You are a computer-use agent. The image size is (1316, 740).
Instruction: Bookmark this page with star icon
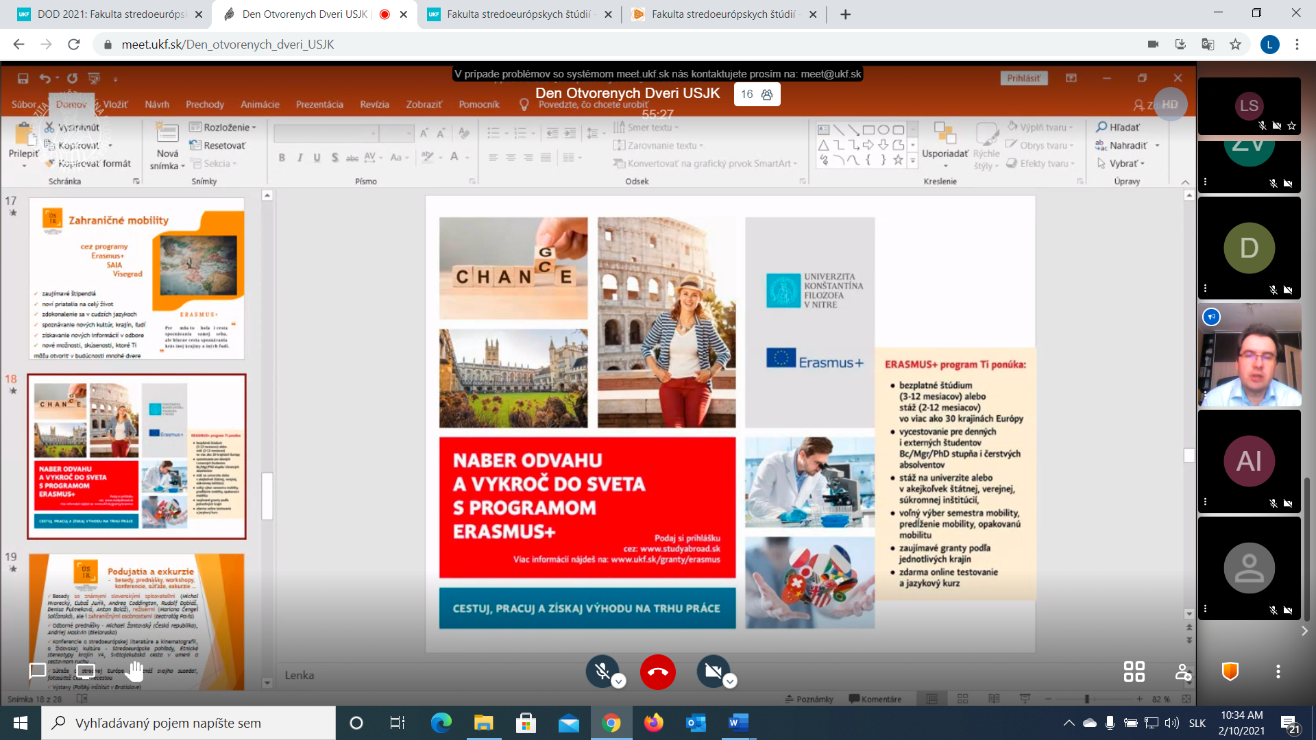click(1235, 45)
